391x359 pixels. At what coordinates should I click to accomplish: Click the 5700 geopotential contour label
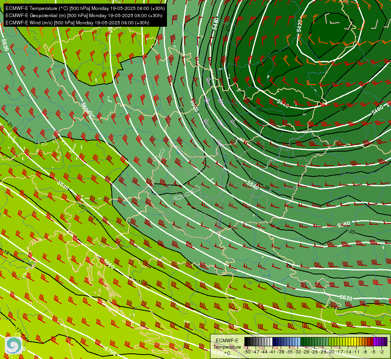pos(111,351)
